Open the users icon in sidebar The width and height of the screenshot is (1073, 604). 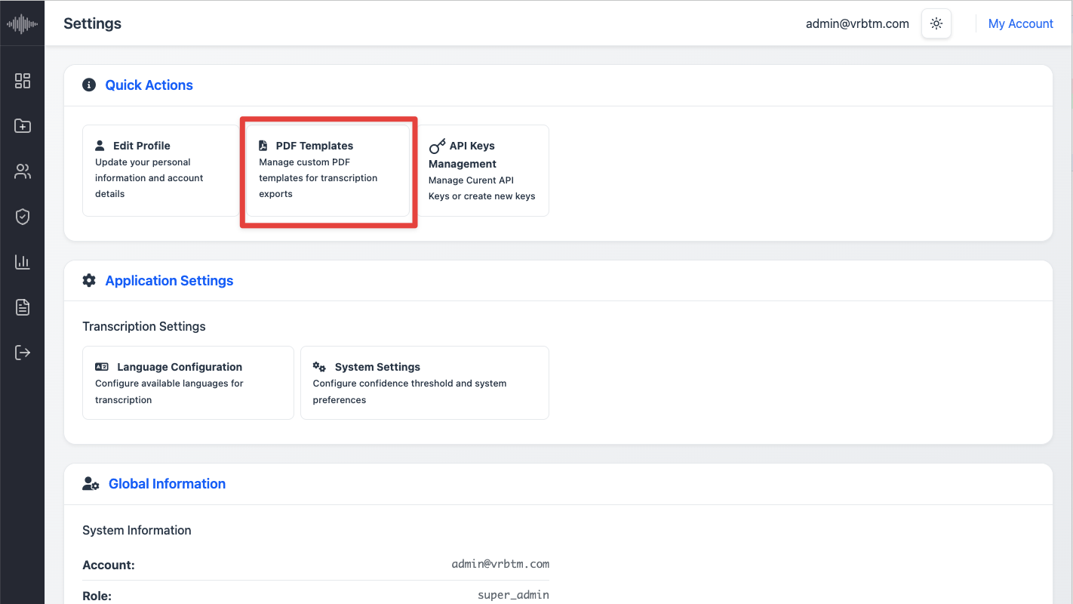(x=23, y=171)
